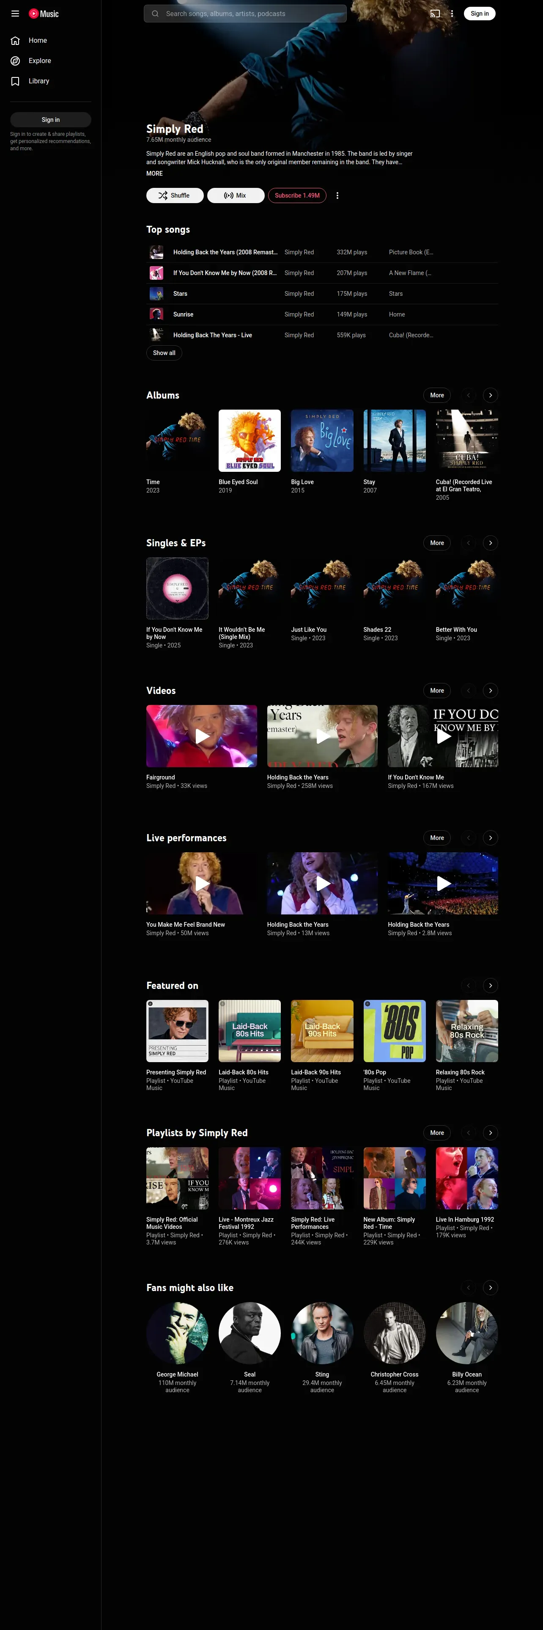Open the Time 2023 album cover
The image size is (543, 1630).
(177, 441)
